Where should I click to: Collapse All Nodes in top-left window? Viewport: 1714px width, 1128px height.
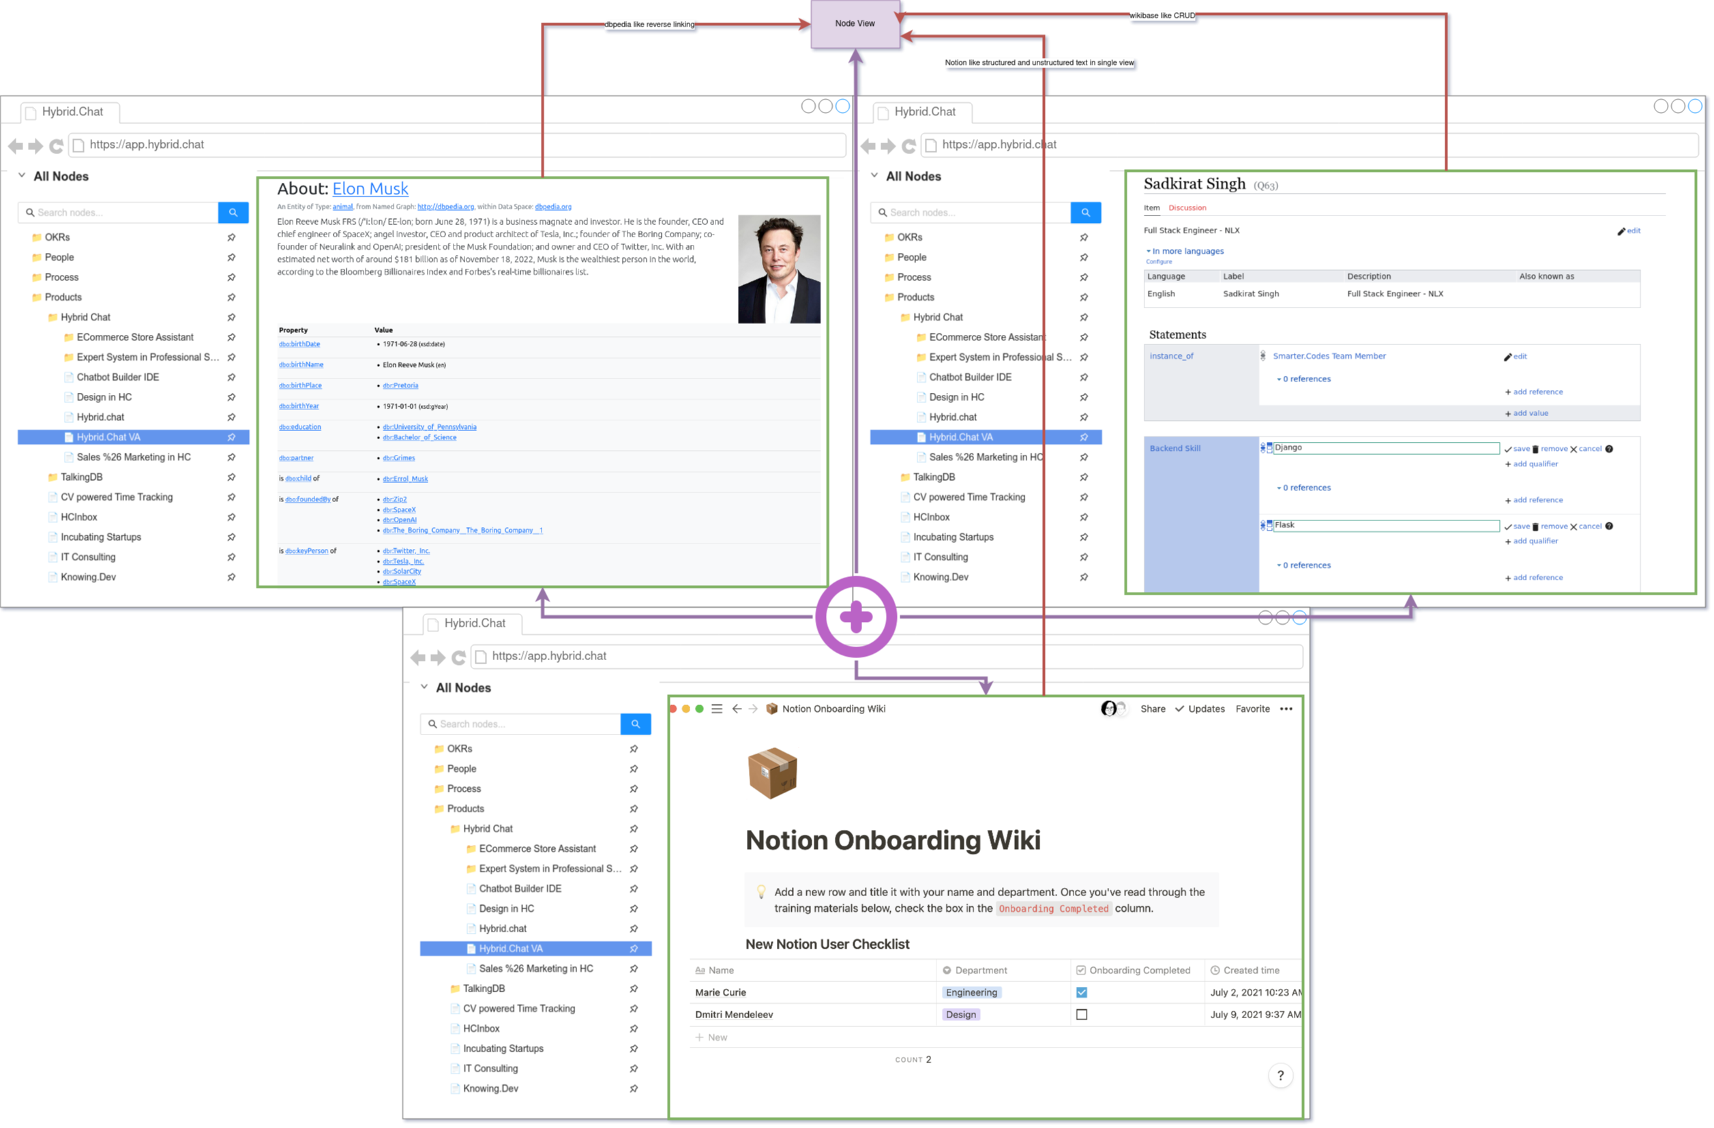coord(23,176)
